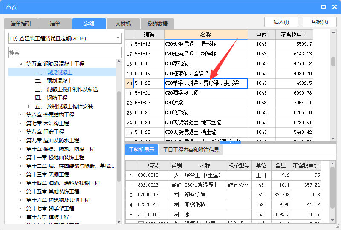Click the C30单梁、斜梁、异形梁、拱形梁 cell
Screen dimensions: 341x230
[x=206, y=83]
